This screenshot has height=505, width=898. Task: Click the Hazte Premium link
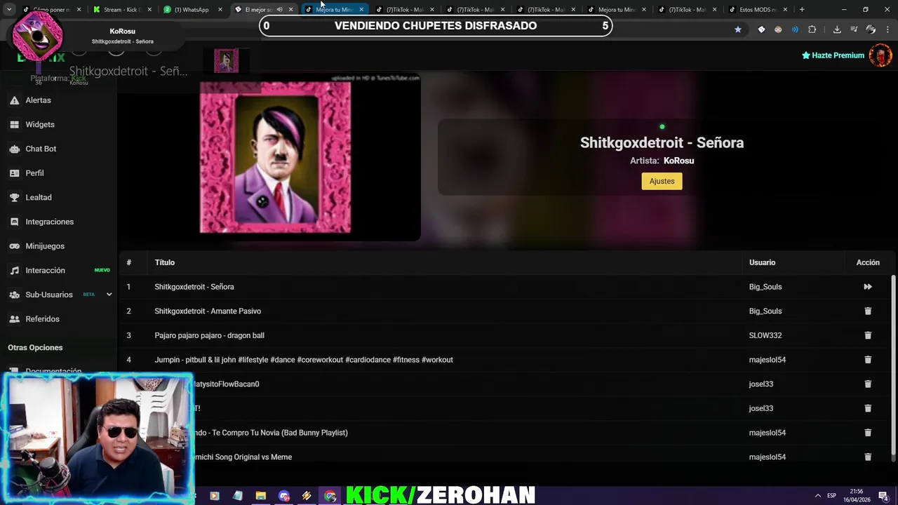click(833, 55)
